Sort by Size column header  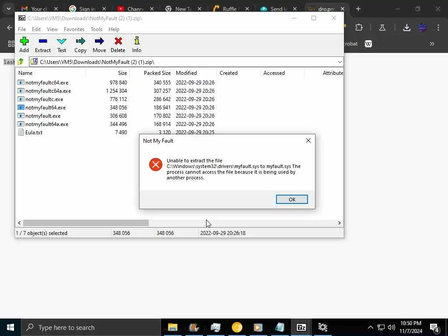[x=108, y=73]
